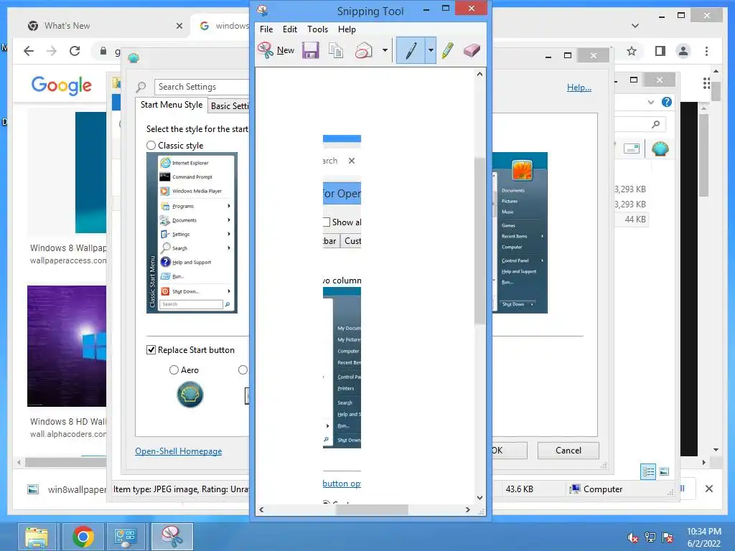The image size is (735, 551).
Task: Open the Chrome profile avatar
Action: tap(683, 51)
